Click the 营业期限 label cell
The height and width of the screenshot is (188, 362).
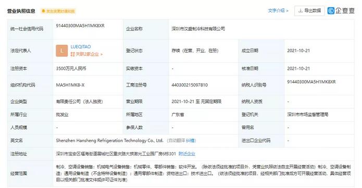[146, 102]
